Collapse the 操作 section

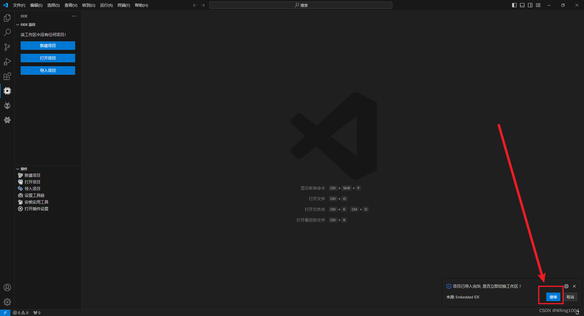tap(18, 169)
